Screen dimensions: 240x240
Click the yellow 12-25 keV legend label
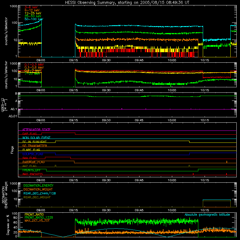click(33, 13)
